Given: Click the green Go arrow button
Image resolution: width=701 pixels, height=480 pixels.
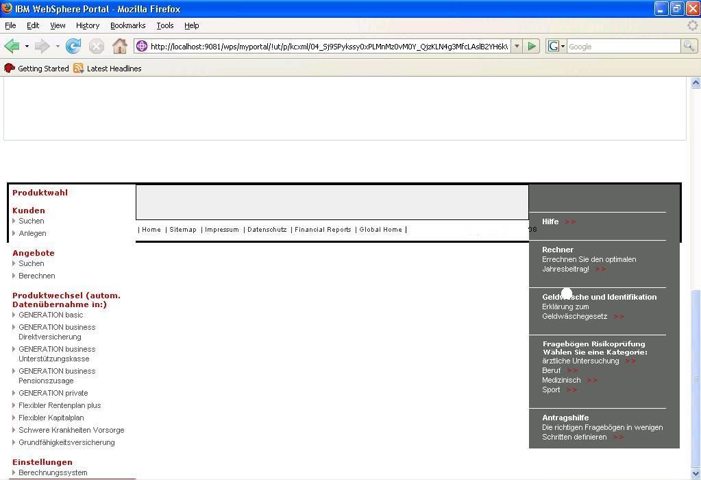Looking at the screenshot, I should pos(532,47).
